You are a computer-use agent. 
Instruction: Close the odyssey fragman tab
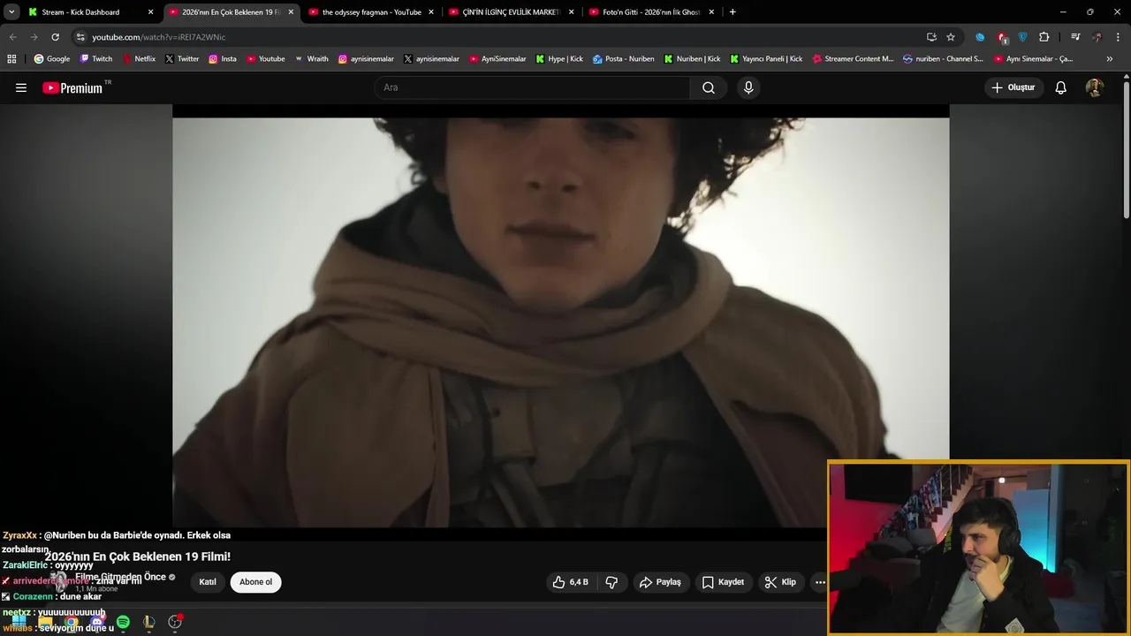pyautogui.click(x=431, y=12)
